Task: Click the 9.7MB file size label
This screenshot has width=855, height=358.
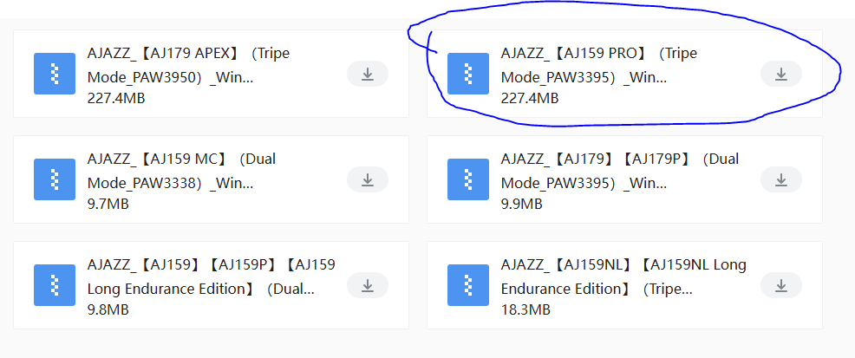Action: [108, 204]
